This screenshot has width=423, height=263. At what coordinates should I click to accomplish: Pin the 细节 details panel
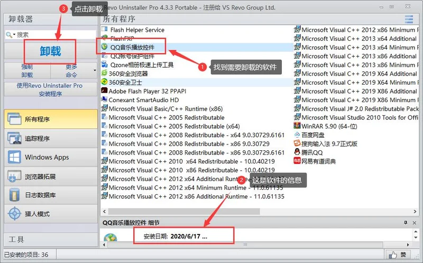406,222
